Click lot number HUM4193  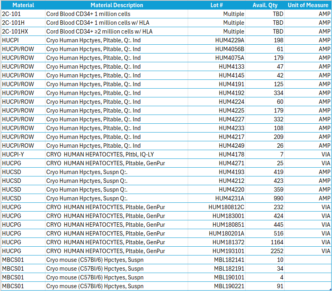point(232,172)
